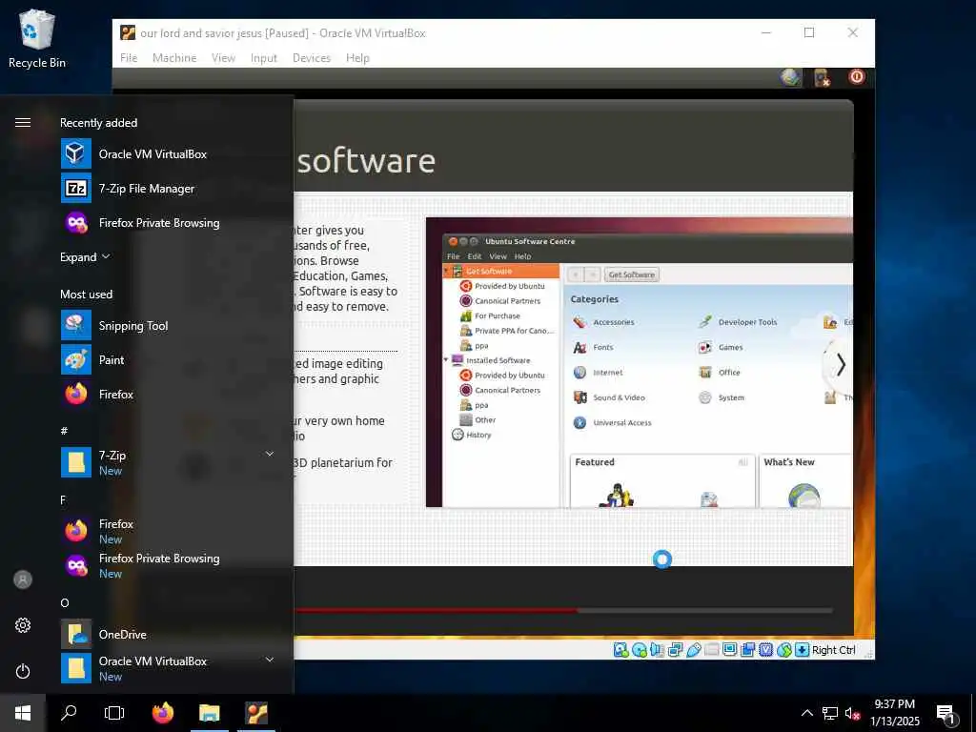Viewport: 976px width, 732px height.
Task: Open the clock showing 9:37 PM
Action: point(894,713)
